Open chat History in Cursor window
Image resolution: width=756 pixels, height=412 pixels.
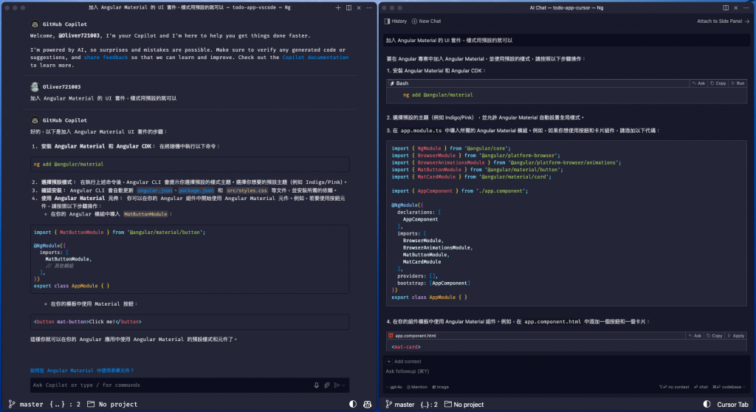[x=396, y=21]
